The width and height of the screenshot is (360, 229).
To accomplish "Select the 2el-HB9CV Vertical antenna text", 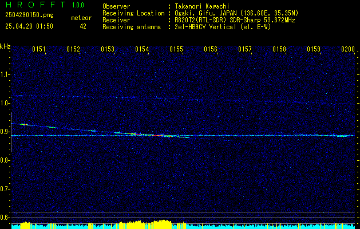I will coord(223,27).
